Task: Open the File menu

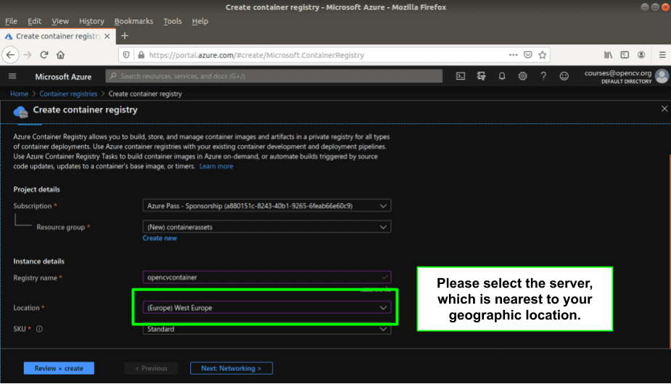Action: [11, 21]
